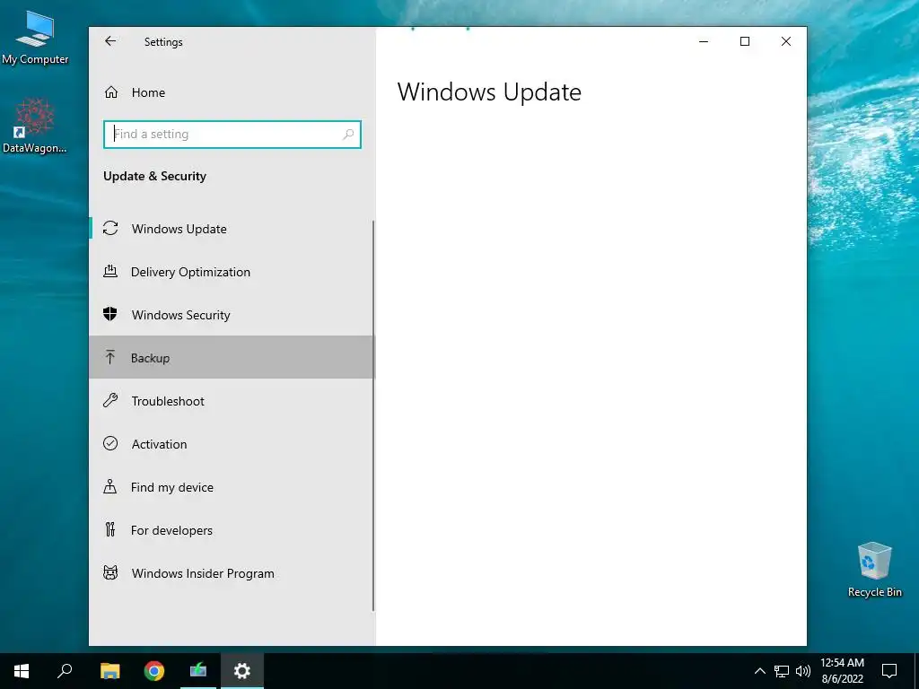Open the Delivery Optimization section

232,271
